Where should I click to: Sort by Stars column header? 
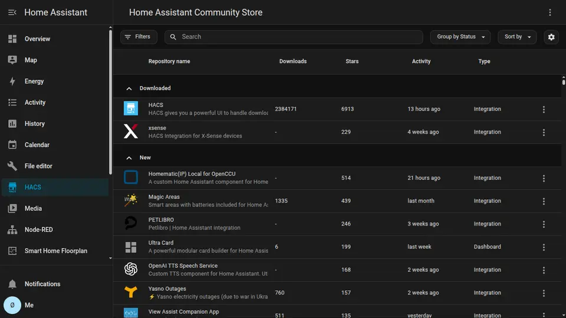[352, 61]
